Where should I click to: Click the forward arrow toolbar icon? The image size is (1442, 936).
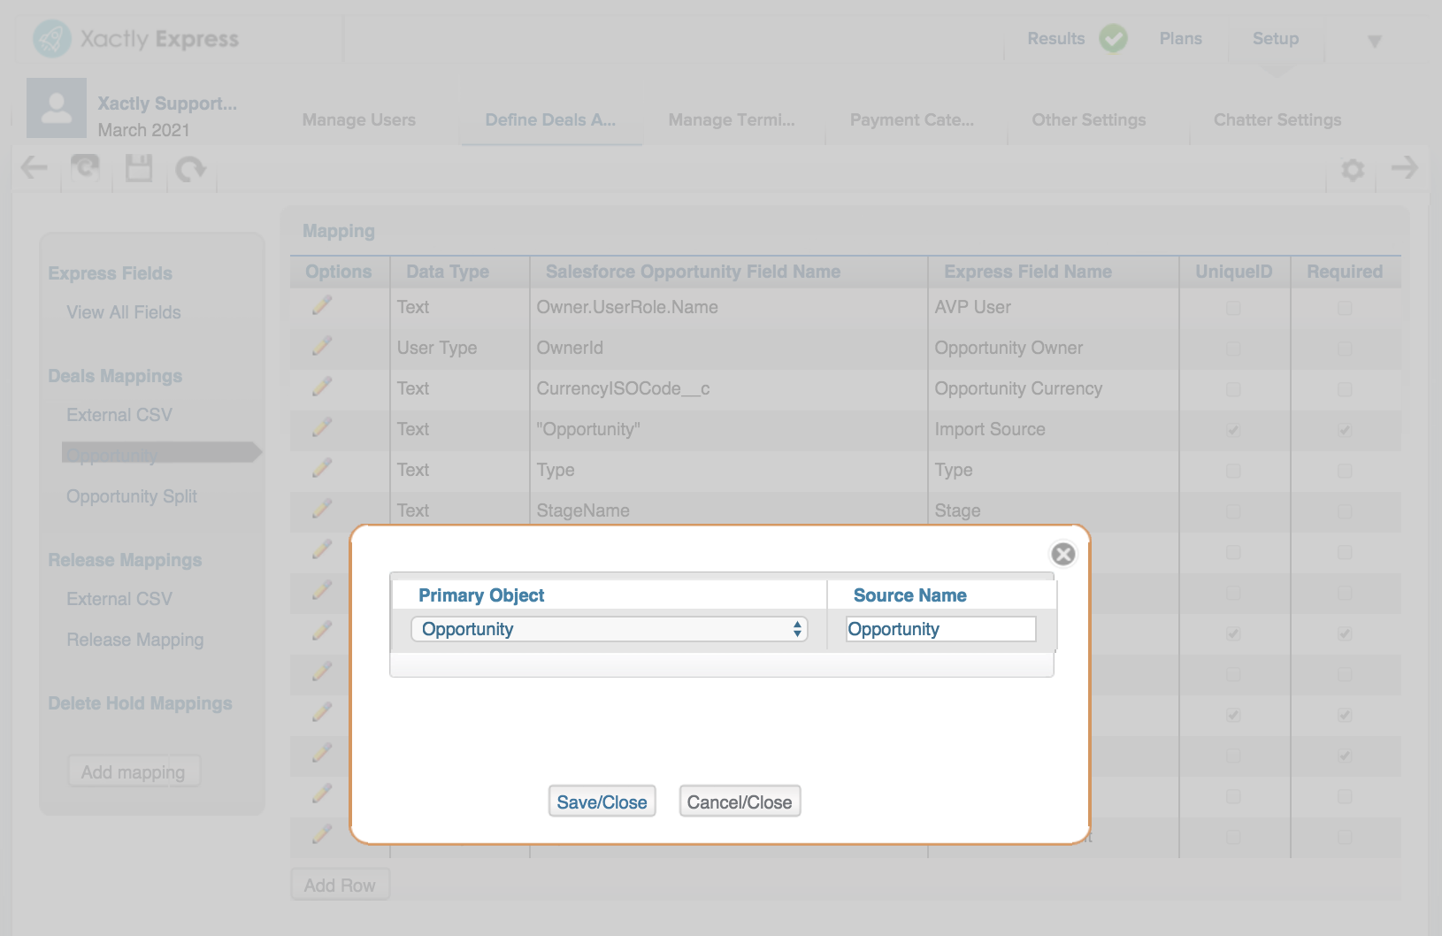[x=1404, y=167]
